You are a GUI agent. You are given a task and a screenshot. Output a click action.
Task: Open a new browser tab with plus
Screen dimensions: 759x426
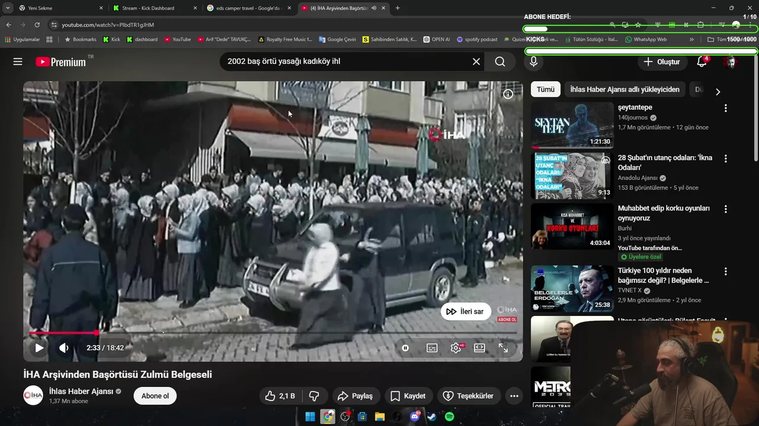[397, 8]
